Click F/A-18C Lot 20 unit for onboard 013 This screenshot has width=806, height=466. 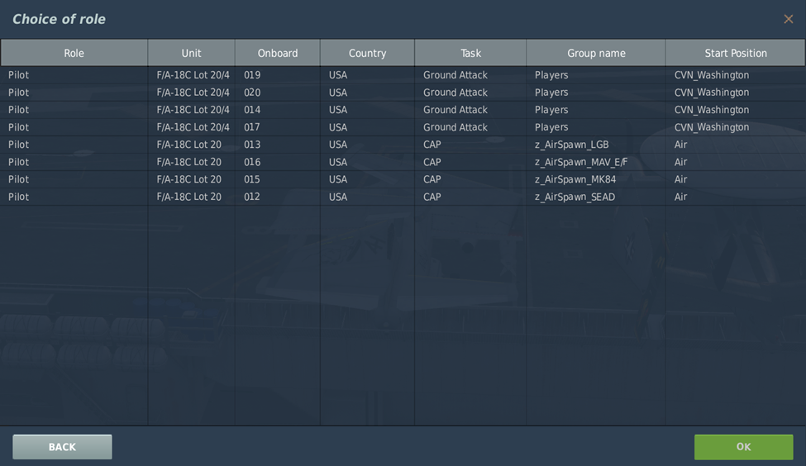coord(188,145)
